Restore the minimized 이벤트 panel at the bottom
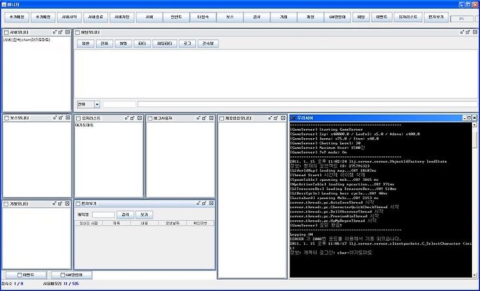Screen dimensions: 480x291 tap(26, 275)
